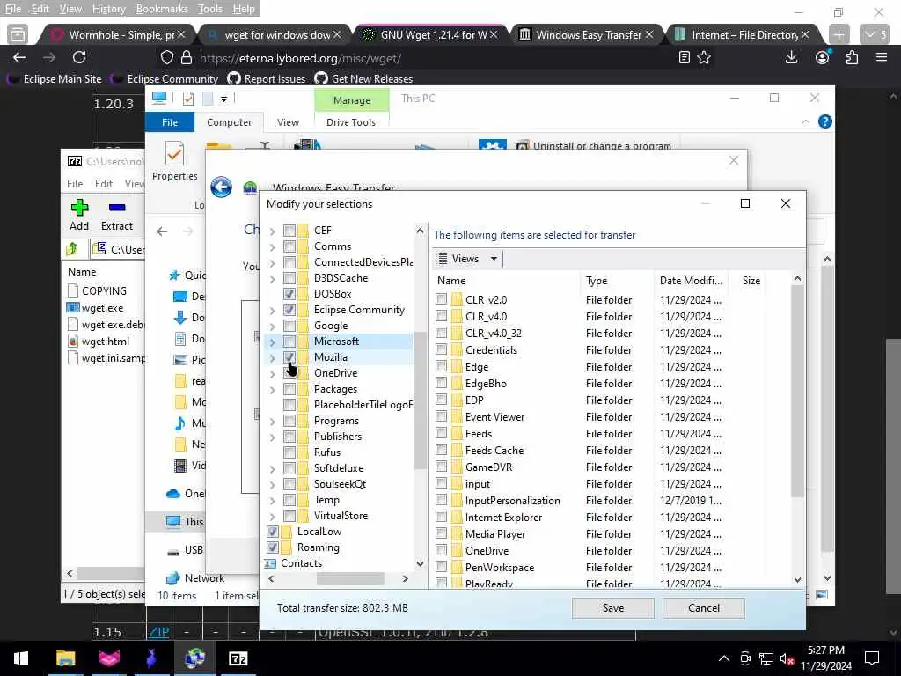Open Report Issues bookmark
The image size is (901, 676).
[x=267, y=78]
